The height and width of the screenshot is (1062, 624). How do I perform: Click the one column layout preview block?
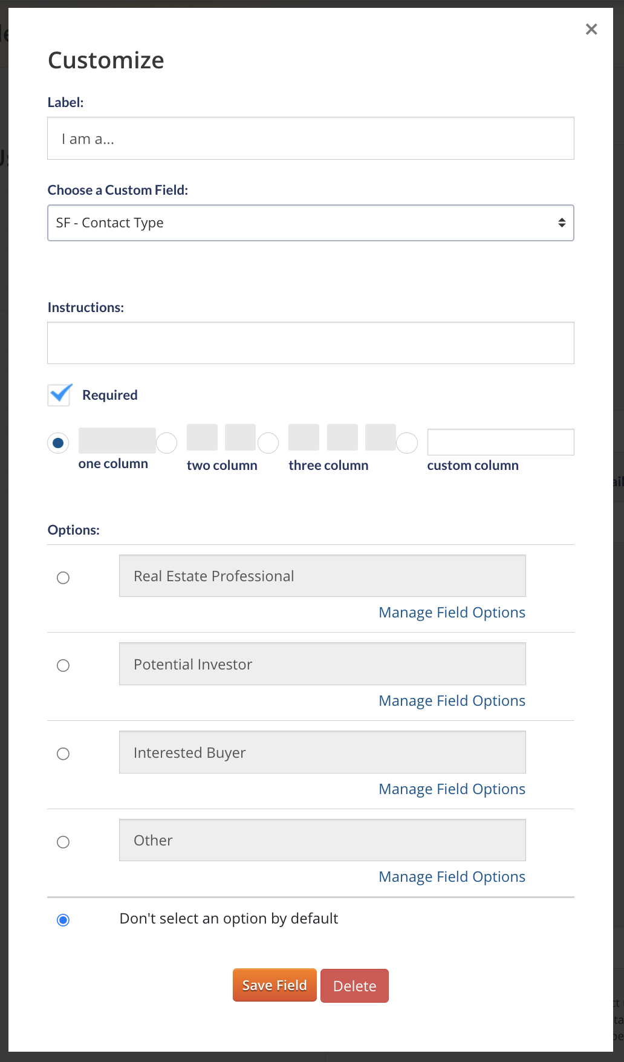click(x=117, y=440)
